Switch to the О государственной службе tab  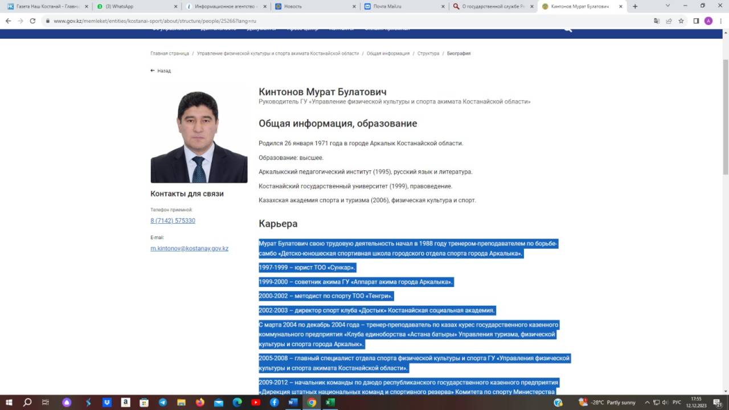pyautogui.click(x=492, y=6)
